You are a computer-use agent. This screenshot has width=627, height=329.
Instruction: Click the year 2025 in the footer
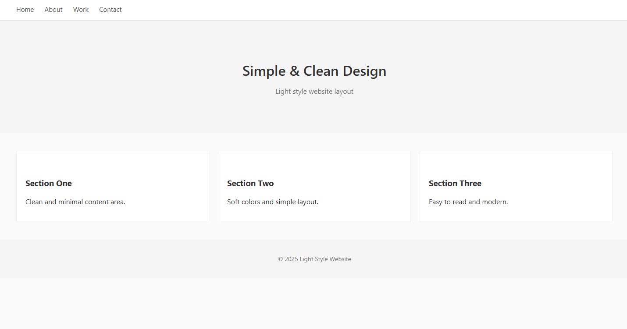tap(291, 259)
